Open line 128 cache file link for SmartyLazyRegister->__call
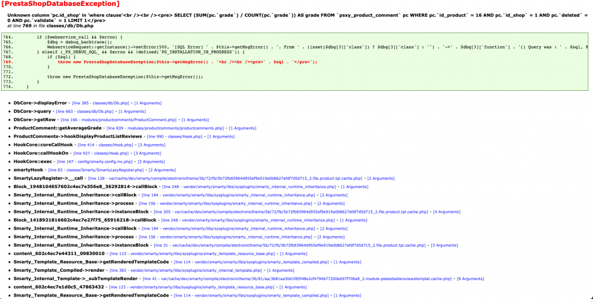 point(225,178)
